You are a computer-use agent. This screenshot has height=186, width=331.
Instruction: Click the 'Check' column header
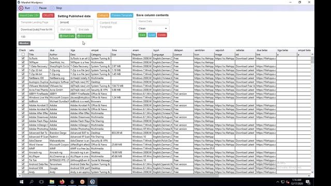pos(23,51)
